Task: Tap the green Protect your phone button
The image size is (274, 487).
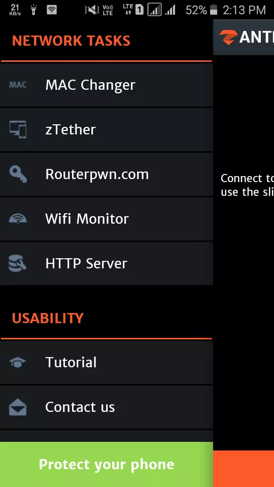Action: tap(107, 464)
